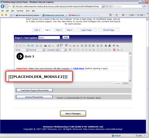Align text left in the editor
This screenshot has height=138, width=149.
[x=82, y=46]
